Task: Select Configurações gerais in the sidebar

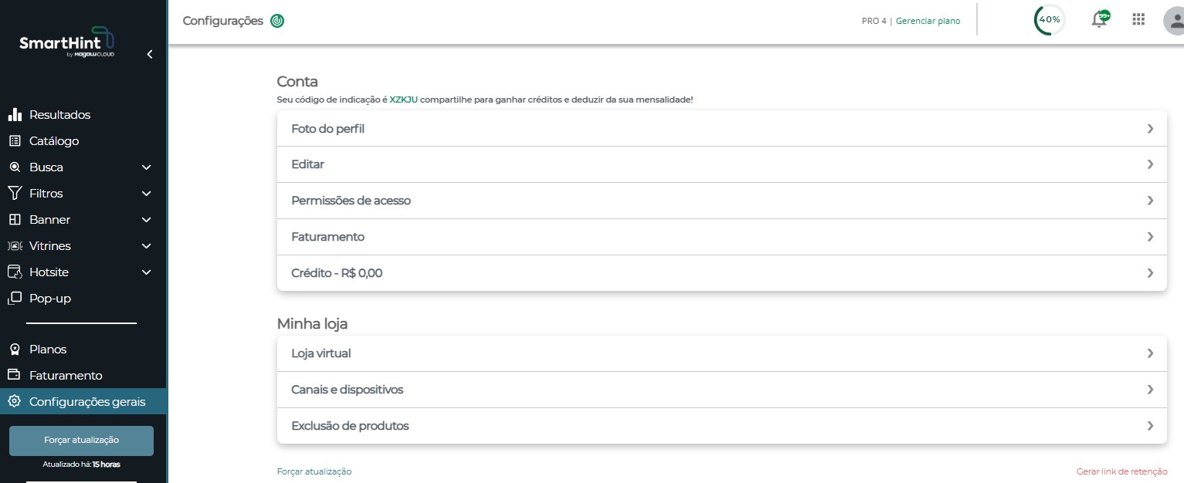Action: [83, 401]
